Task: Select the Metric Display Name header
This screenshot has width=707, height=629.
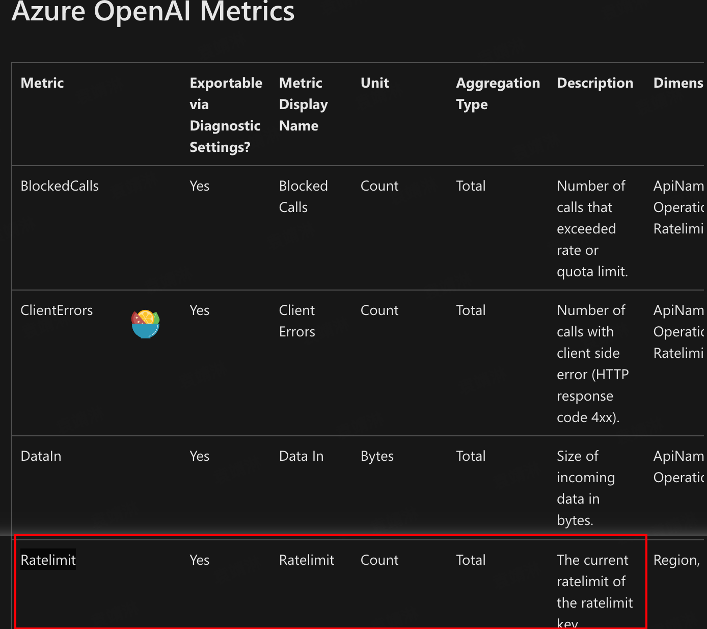Action: click(x=303, y=104)
